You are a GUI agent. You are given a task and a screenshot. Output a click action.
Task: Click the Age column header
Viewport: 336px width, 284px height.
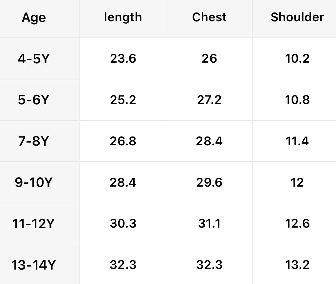click(x=34, y=18)
